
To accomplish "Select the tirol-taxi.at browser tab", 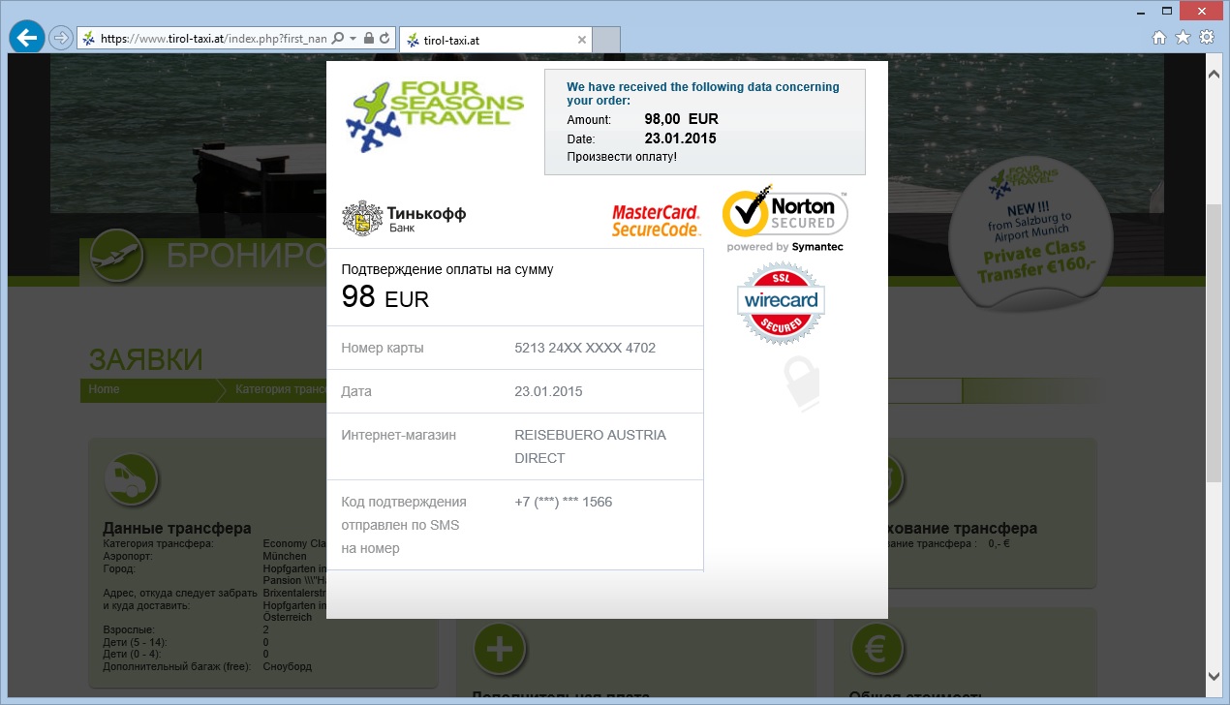I will pyautogui.click(x=494, y=40).
